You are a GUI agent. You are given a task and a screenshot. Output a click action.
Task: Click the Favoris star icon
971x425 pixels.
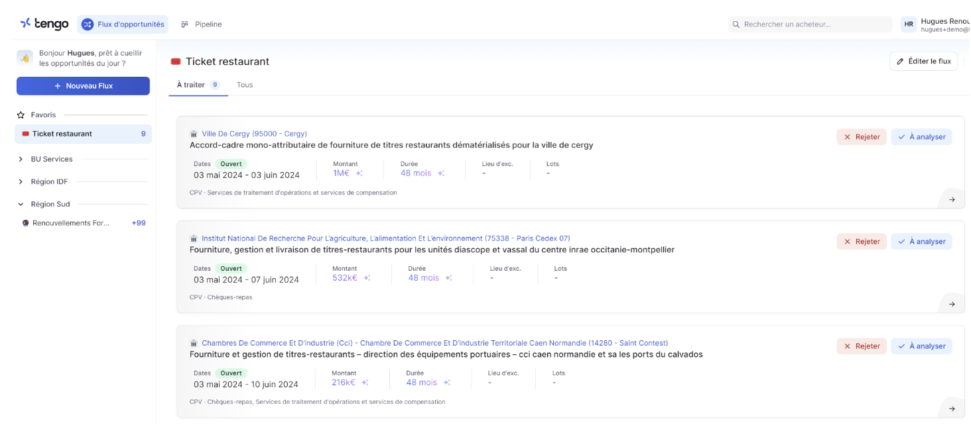(21, 115)
